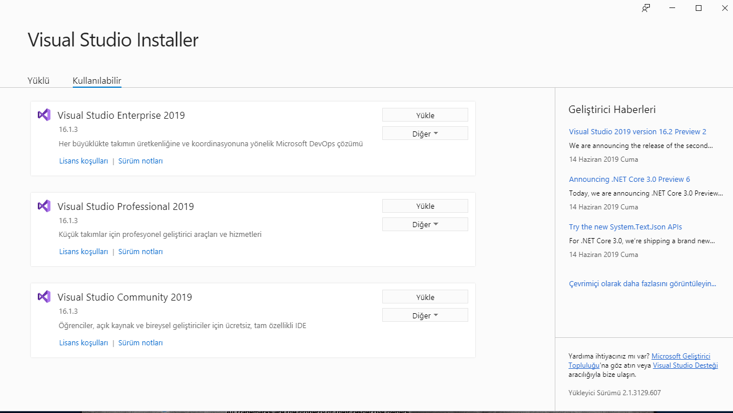Click version 16.1.3 under Professional 2019
This screenshot has width=733, height=413.
(68, 221)
